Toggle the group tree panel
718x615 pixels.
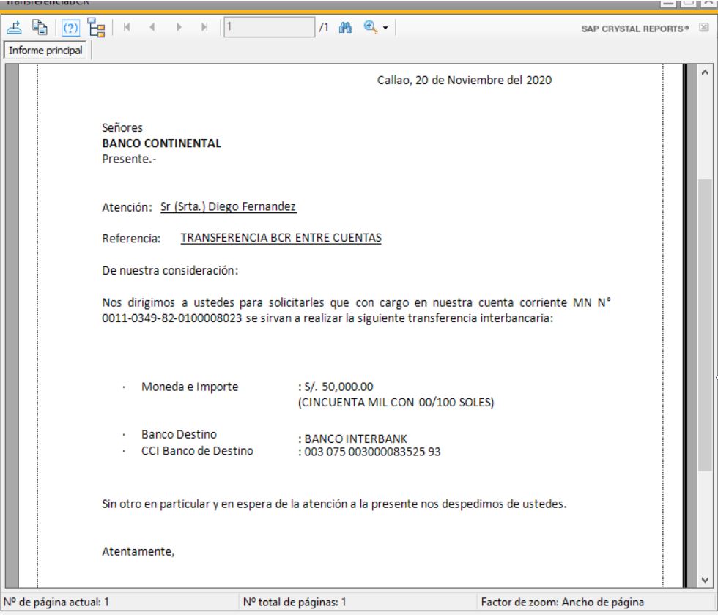(97, 28)
